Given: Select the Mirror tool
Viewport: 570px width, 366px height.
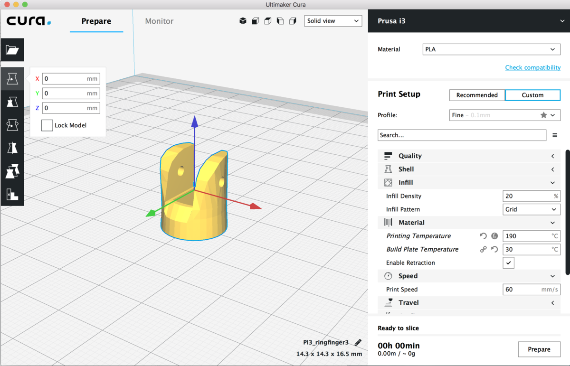Looking at the screenshot, I should (12, 148).
